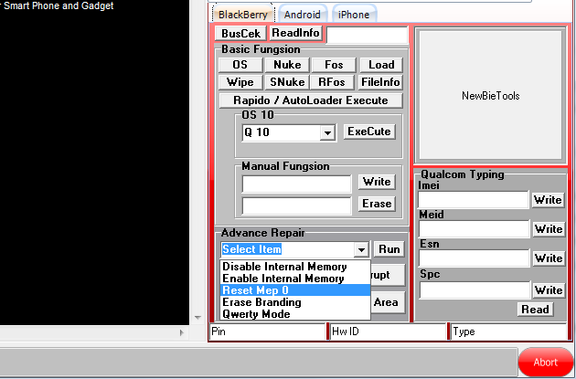Click the ReadInfo button
The width and height of the screenshot is (576, 379).
(295, 33)
